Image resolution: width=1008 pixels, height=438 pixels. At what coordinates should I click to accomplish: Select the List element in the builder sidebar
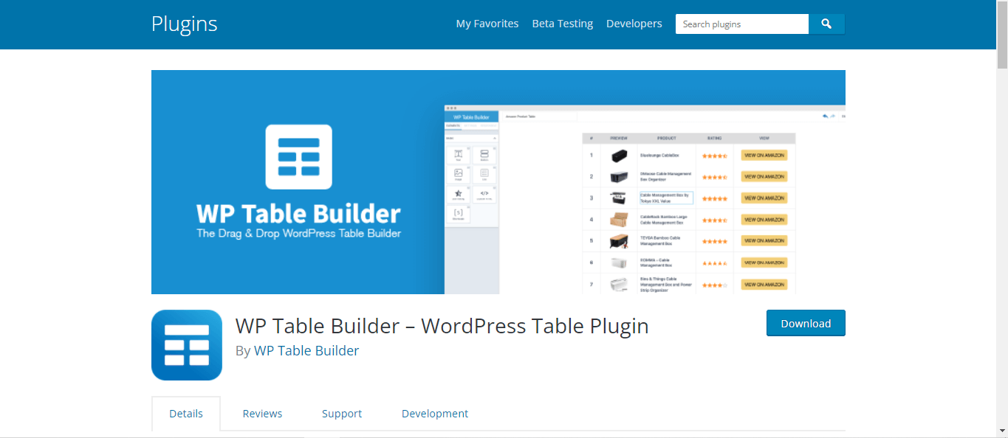(x=484, y=175)
